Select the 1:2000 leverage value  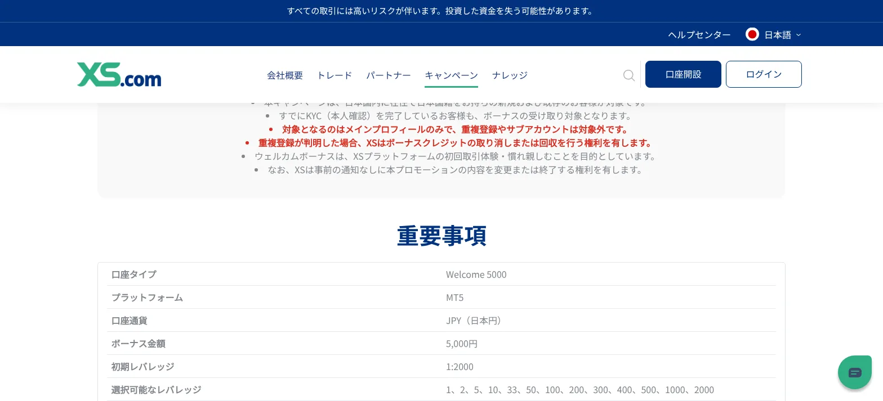click(460, 367)
